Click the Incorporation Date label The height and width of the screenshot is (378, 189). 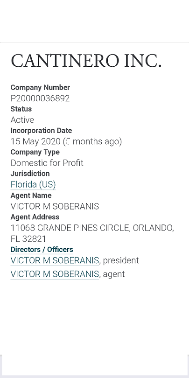coord(41,131)
